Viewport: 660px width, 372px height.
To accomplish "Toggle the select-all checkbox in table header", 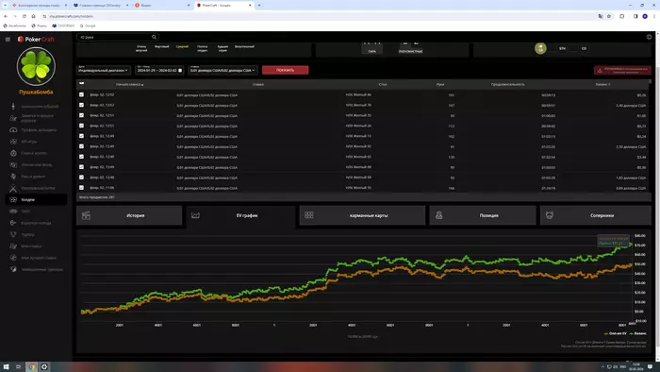I will point(82,83).
